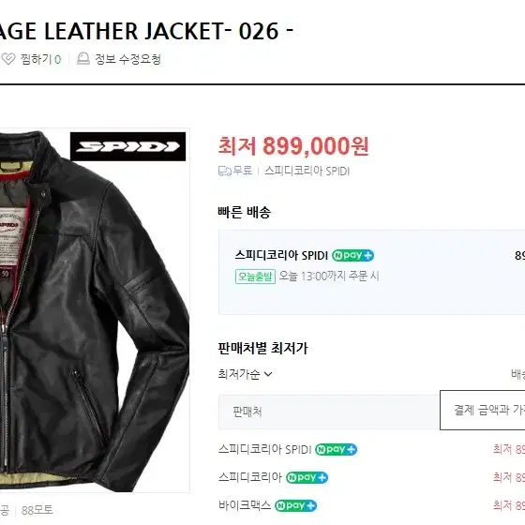This screenshot has width=525, height=525.
Task: Open 정보 수정요청 link
Action: (127, 59)
